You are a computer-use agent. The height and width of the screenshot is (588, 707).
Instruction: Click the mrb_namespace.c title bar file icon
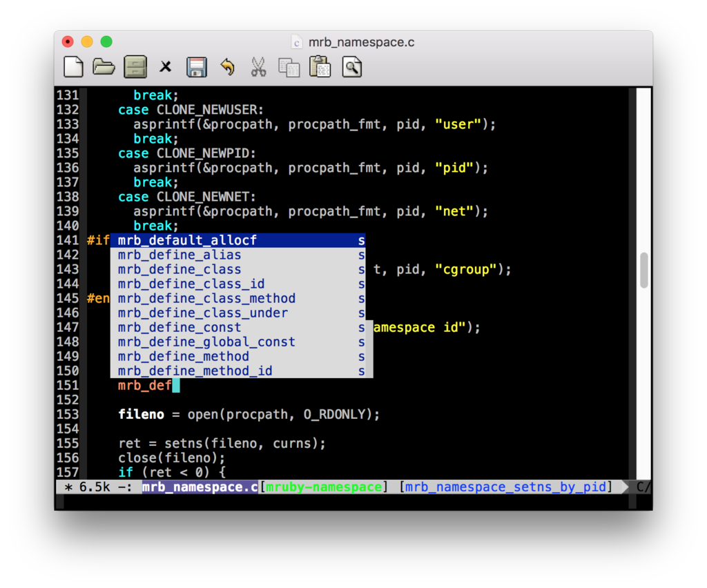click(x=296, y=42)
